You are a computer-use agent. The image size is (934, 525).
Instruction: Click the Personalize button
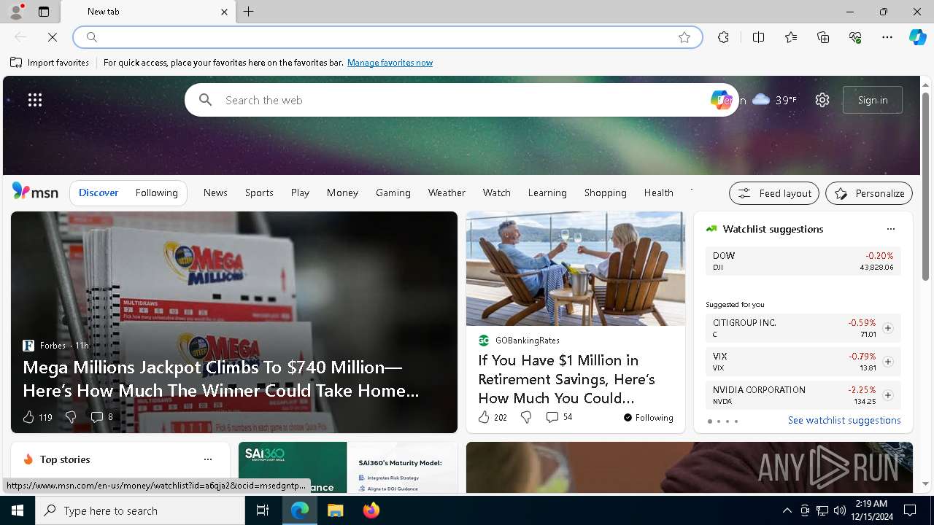point(869,193)
